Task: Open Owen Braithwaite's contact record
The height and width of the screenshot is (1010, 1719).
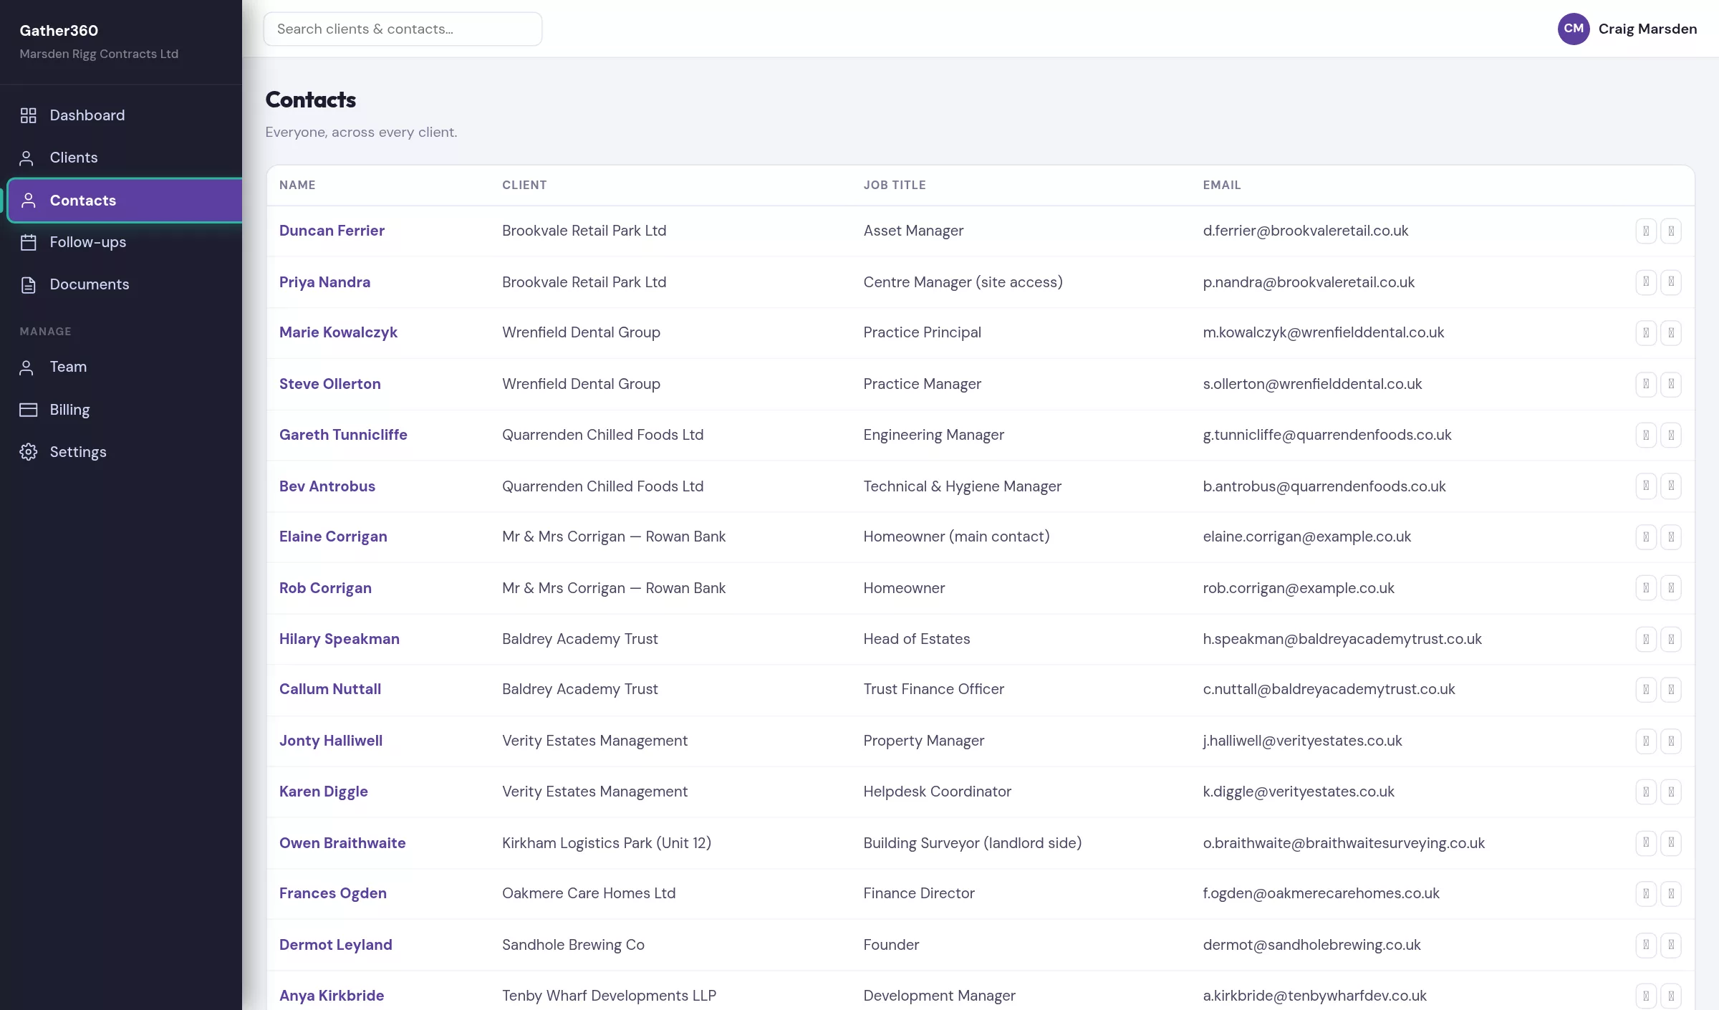Action: (342, 843)
